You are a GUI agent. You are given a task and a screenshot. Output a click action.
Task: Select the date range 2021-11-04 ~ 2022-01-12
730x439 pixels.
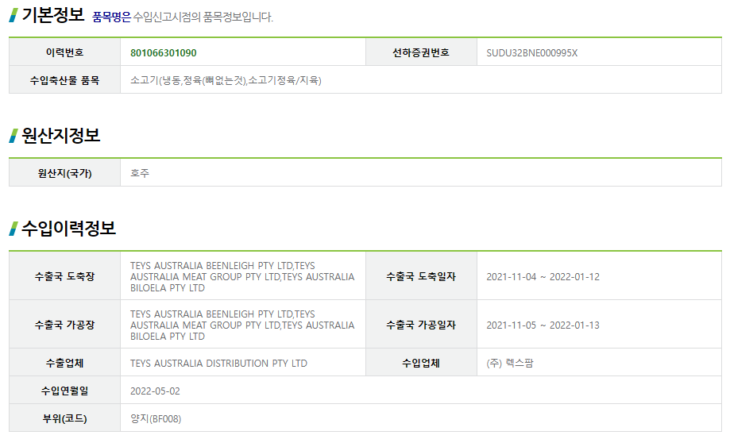[543, 277]
